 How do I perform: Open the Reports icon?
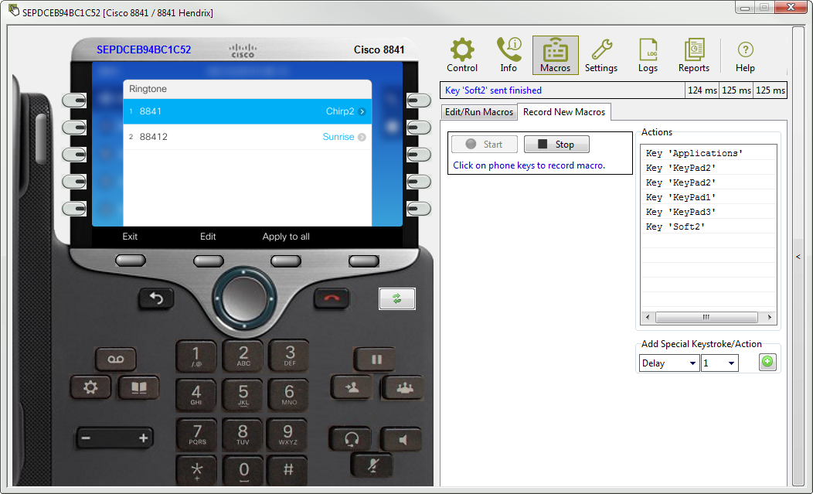694,56
